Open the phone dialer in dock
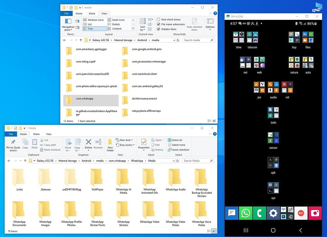Screen dimensions: 327x237 tap(260, 213)
